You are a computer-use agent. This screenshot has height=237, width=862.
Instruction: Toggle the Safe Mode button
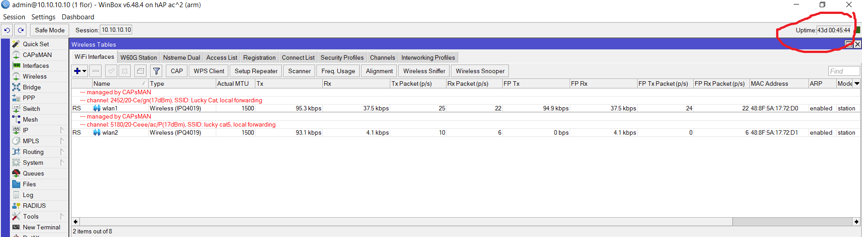(50, 30)
